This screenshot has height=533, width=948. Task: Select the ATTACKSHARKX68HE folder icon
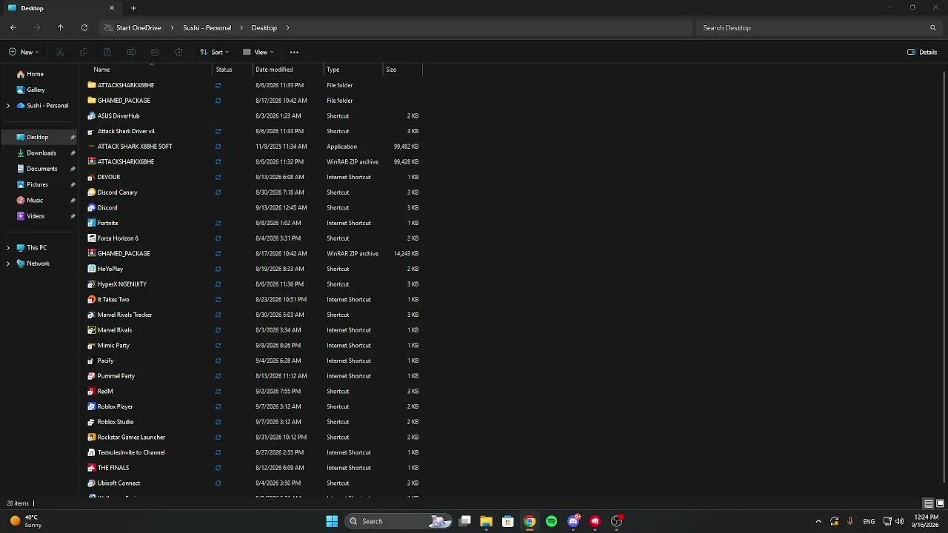click(92, 85)
